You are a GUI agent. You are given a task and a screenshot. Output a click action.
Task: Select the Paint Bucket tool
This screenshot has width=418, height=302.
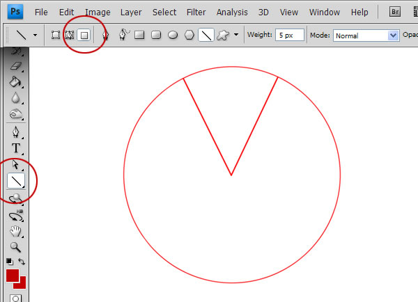pos(15,82)
